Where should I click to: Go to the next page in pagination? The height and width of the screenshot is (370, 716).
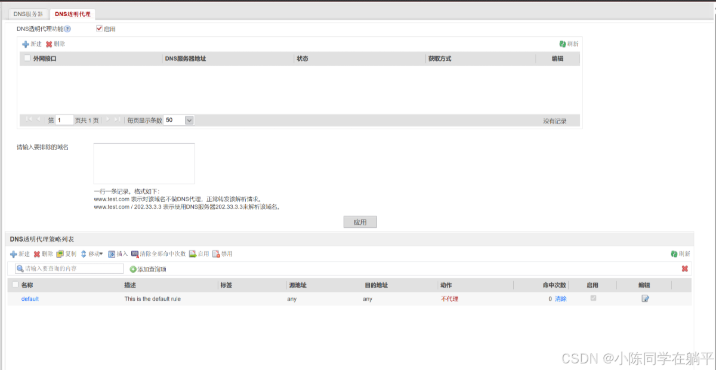point(107,120)
